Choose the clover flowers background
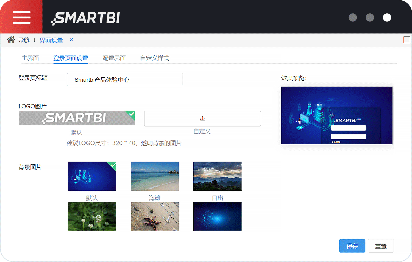The width and height of the screenshot is (412, 262). [x=92, y=216]
